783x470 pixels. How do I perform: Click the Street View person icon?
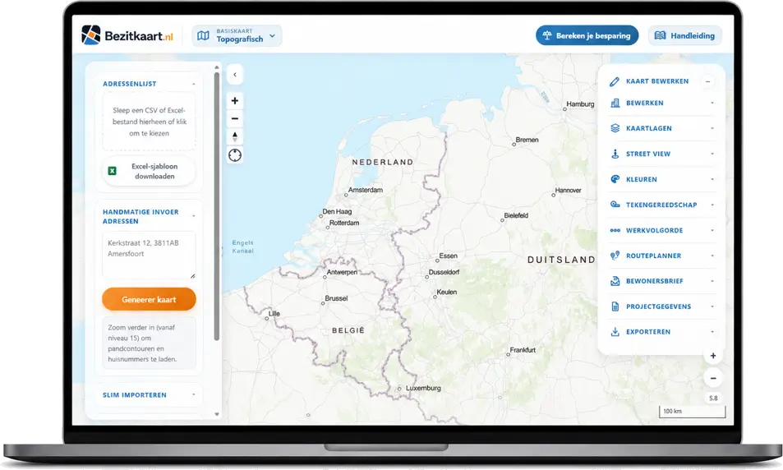point(615,154)
